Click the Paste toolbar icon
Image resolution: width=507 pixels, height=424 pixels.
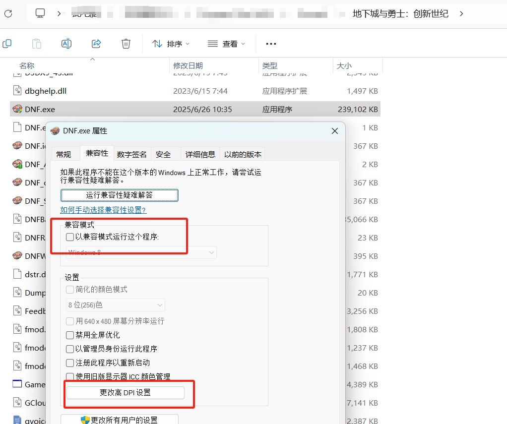click(37, 43)
